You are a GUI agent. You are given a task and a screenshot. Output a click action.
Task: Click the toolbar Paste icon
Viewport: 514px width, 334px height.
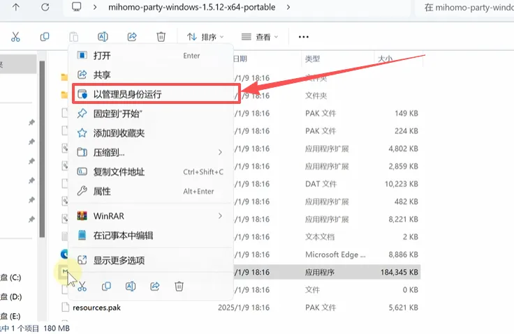tap(74, 37)
